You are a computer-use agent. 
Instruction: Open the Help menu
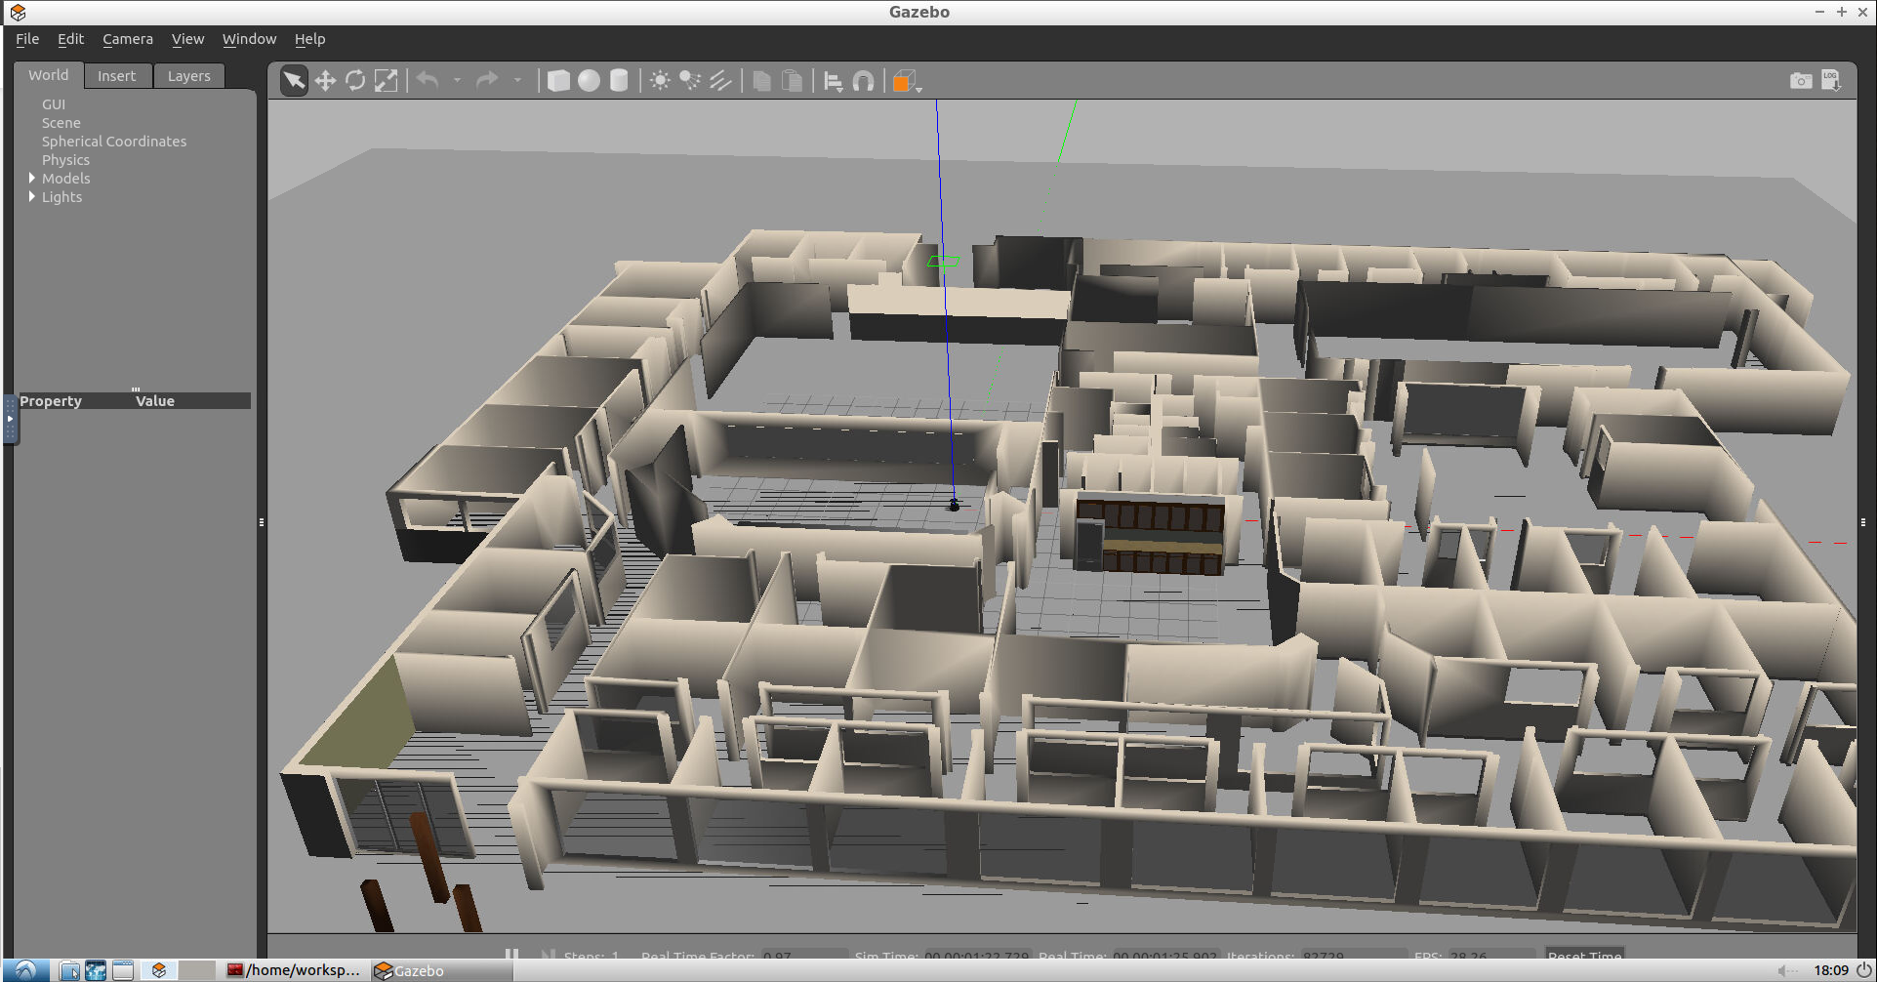tap(309, 39)
